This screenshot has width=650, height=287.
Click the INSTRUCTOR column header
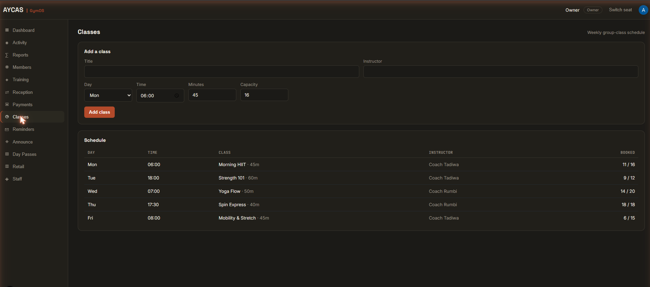(x=441, y=152)
